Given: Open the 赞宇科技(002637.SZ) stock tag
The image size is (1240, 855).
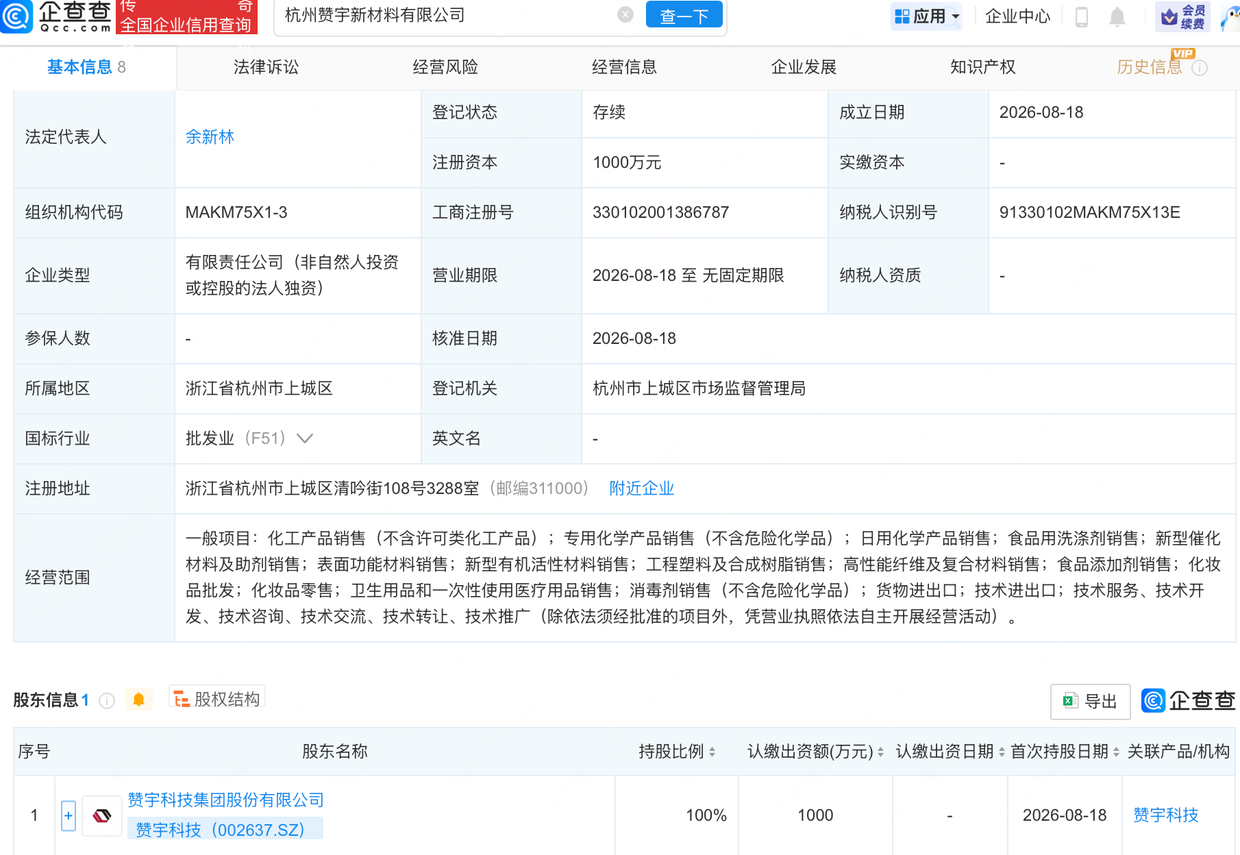Looking at the screenshot, I should click(225, 830).
